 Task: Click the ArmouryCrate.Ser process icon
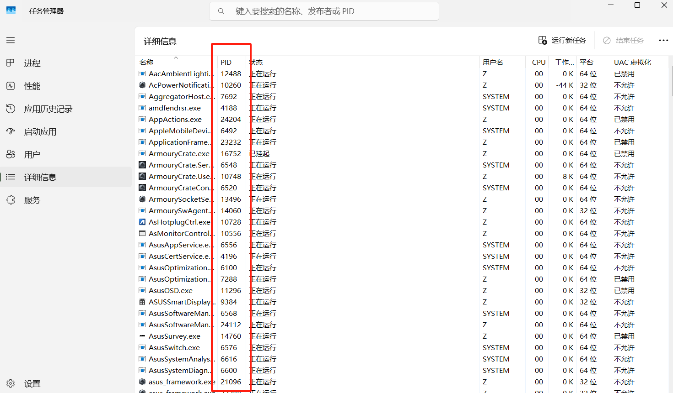pyautogui.click(x=142, y=165)
